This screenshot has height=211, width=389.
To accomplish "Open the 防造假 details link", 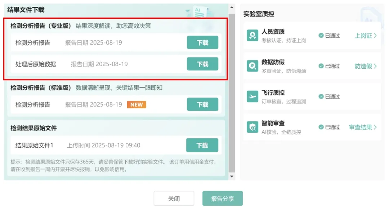I will pyautogui.click(x=366, y=66).
